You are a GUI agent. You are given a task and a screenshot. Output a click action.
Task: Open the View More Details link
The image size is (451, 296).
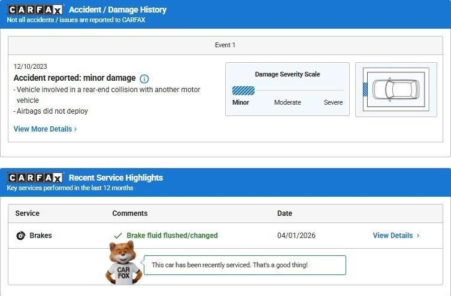point(43,129)
